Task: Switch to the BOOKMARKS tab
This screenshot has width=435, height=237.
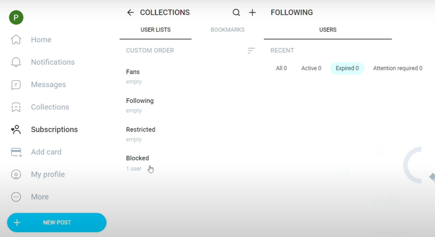Action: [227, 30]
